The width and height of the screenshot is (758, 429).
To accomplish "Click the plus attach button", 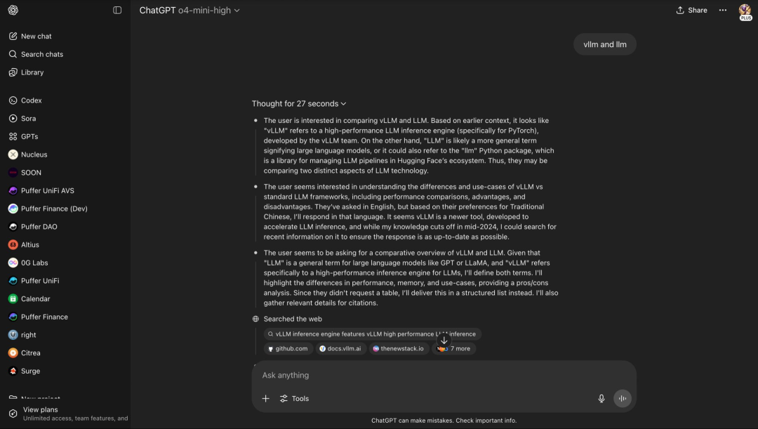I will (x=265, y=399).
